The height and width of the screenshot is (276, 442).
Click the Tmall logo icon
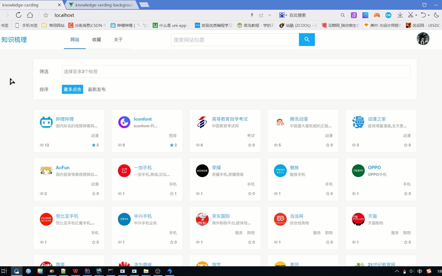tap(358, 219)
